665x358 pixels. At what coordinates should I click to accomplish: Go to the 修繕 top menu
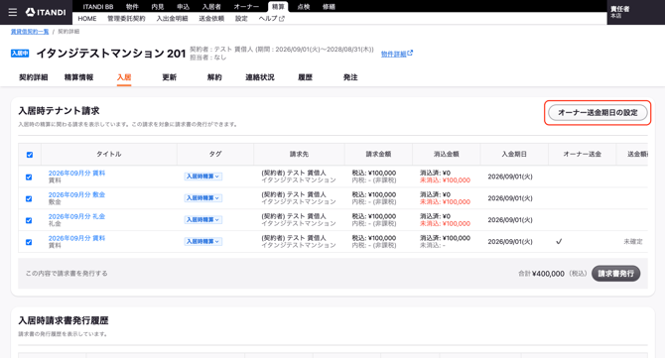click(329, 6)
